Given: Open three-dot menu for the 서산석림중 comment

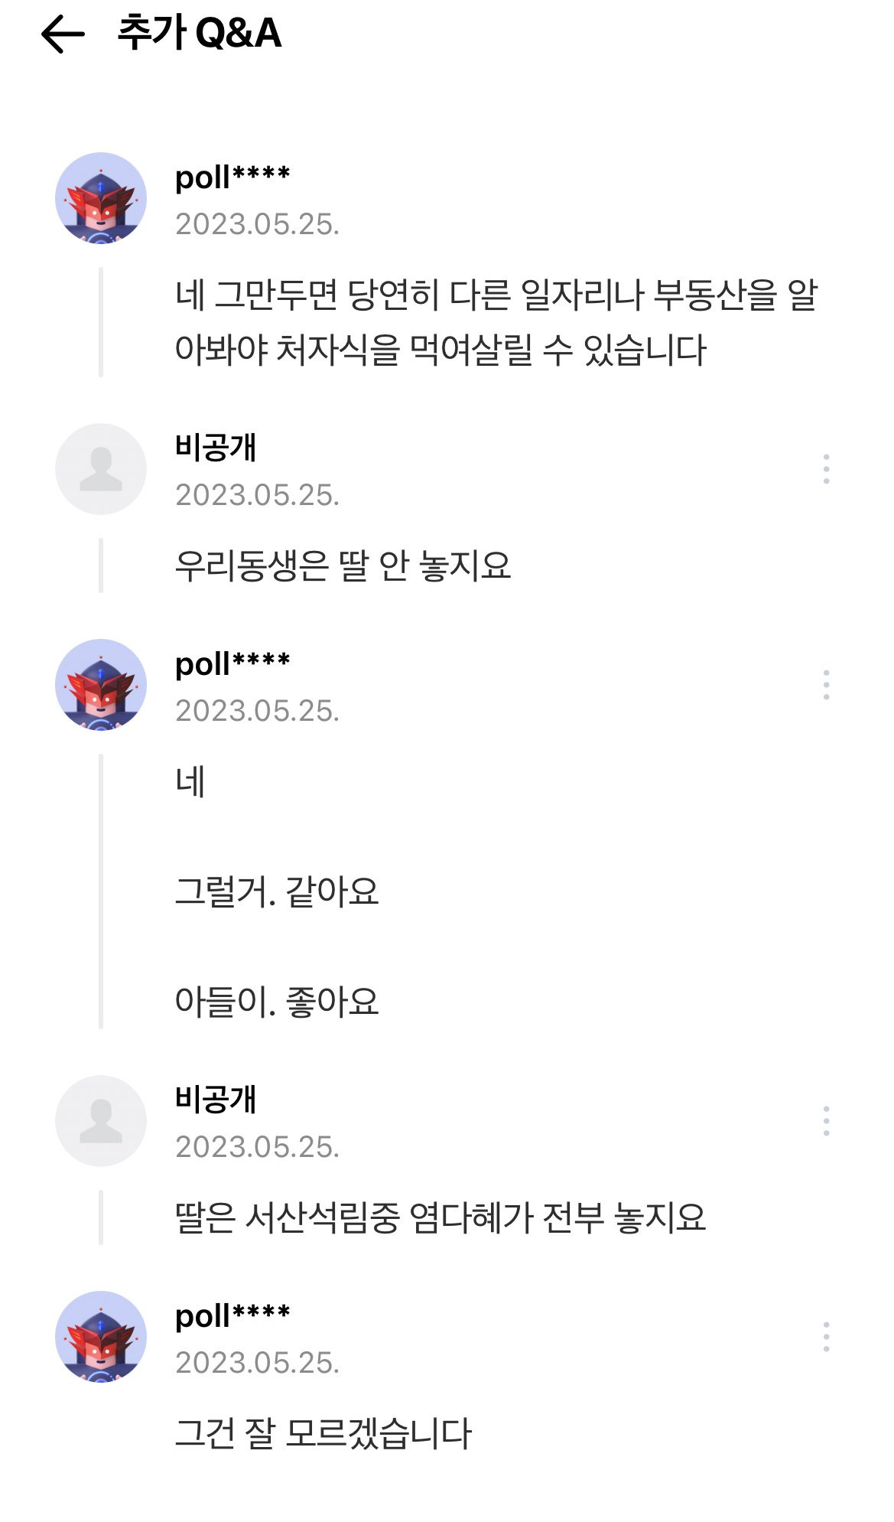Looking at the screenshot, I should pos(826,1121).
